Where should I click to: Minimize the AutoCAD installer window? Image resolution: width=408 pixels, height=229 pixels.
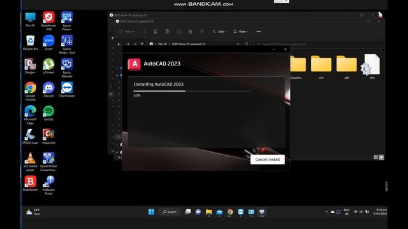(x=273, y=49)
